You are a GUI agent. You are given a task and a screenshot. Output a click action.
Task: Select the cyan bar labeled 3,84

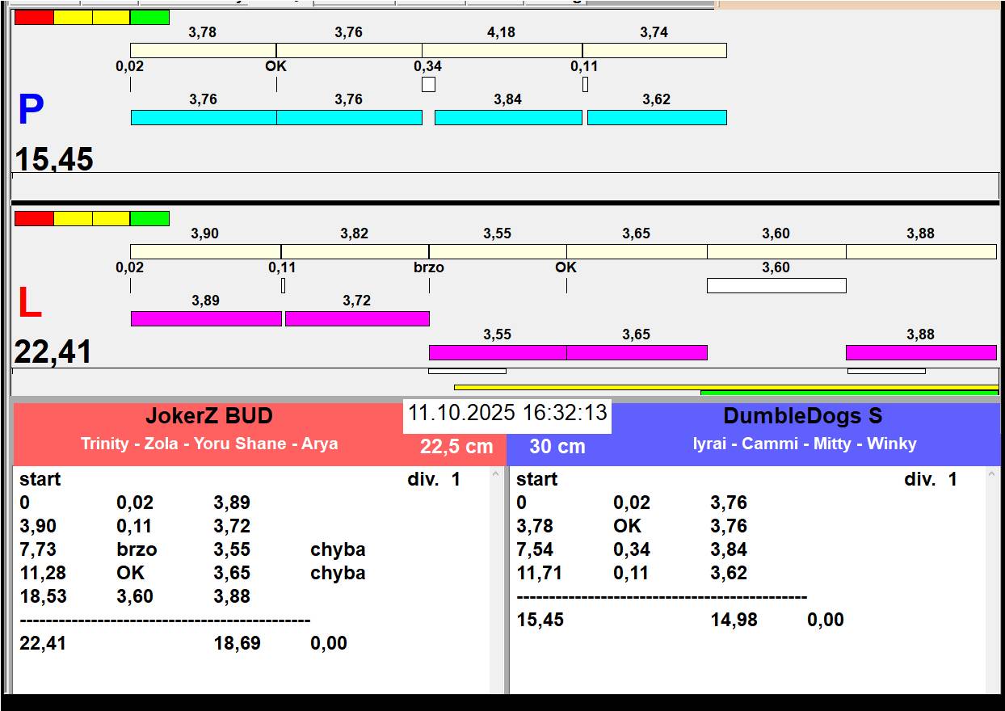point(508,117)
